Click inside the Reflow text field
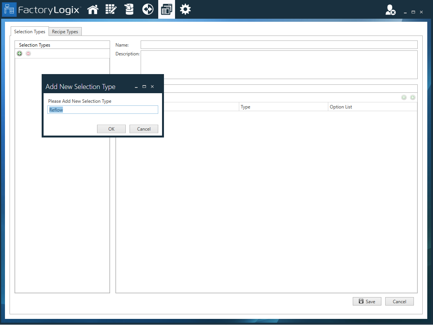This screenshot has height=325, width=433. coord(102,110)
